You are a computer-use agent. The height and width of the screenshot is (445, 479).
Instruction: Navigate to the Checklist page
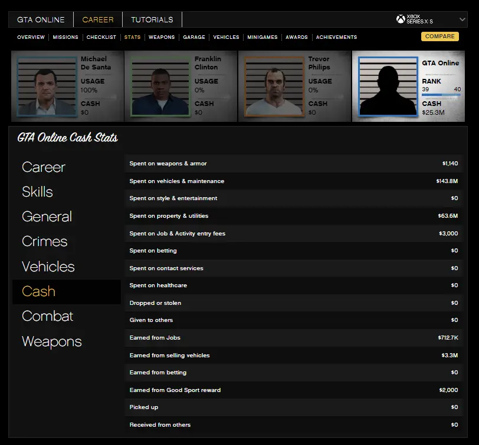click(x=101, y=37)
